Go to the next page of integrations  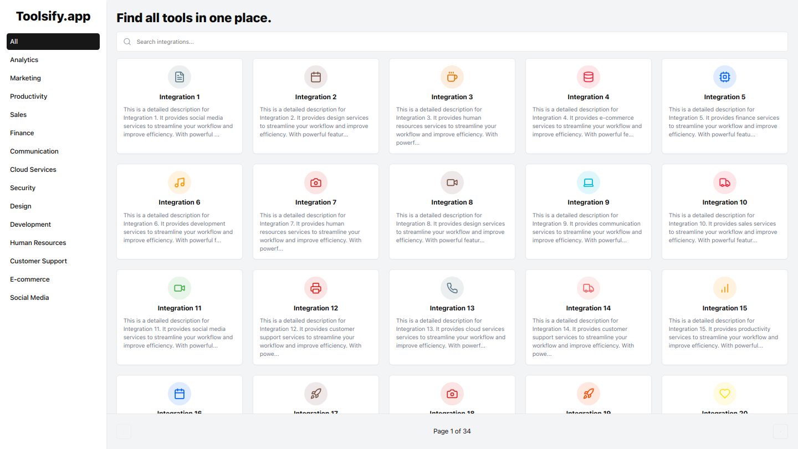[x=780, y=431]
